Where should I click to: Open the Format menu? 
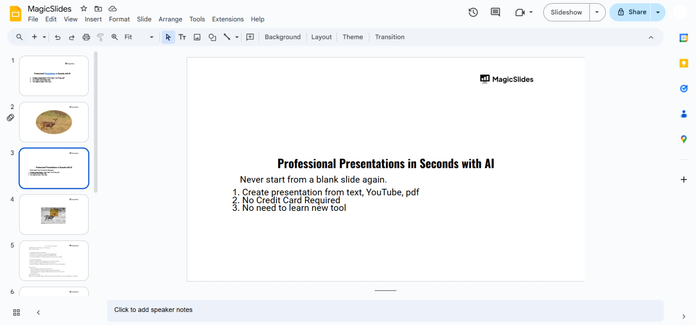[119, 19]
